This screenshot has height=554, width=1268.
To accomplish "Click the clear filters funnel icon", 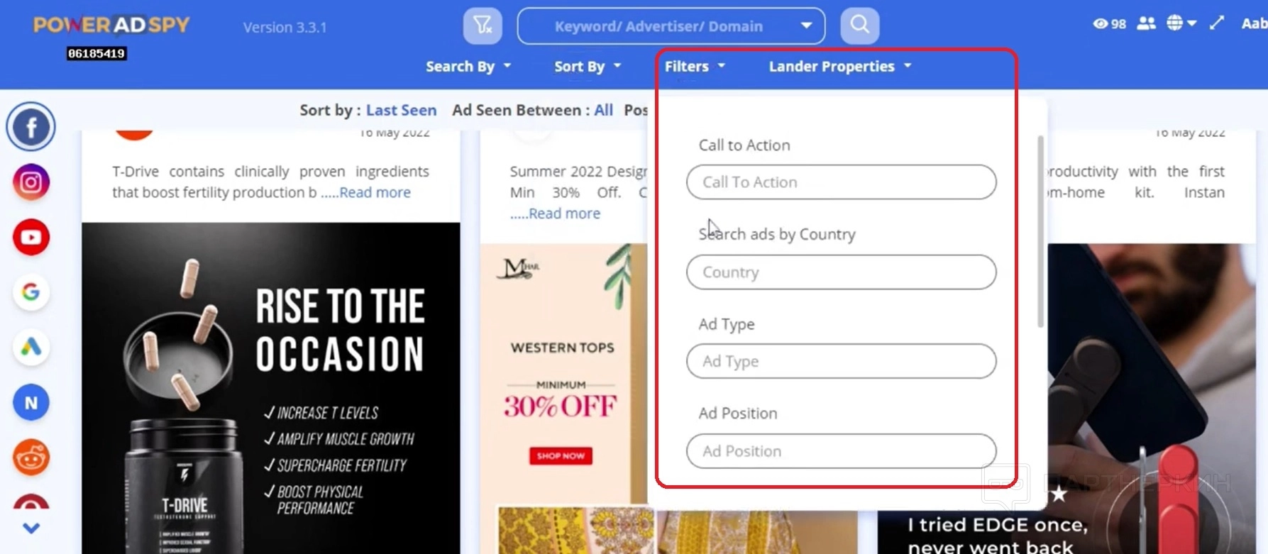I will click(x=483, y=26).
